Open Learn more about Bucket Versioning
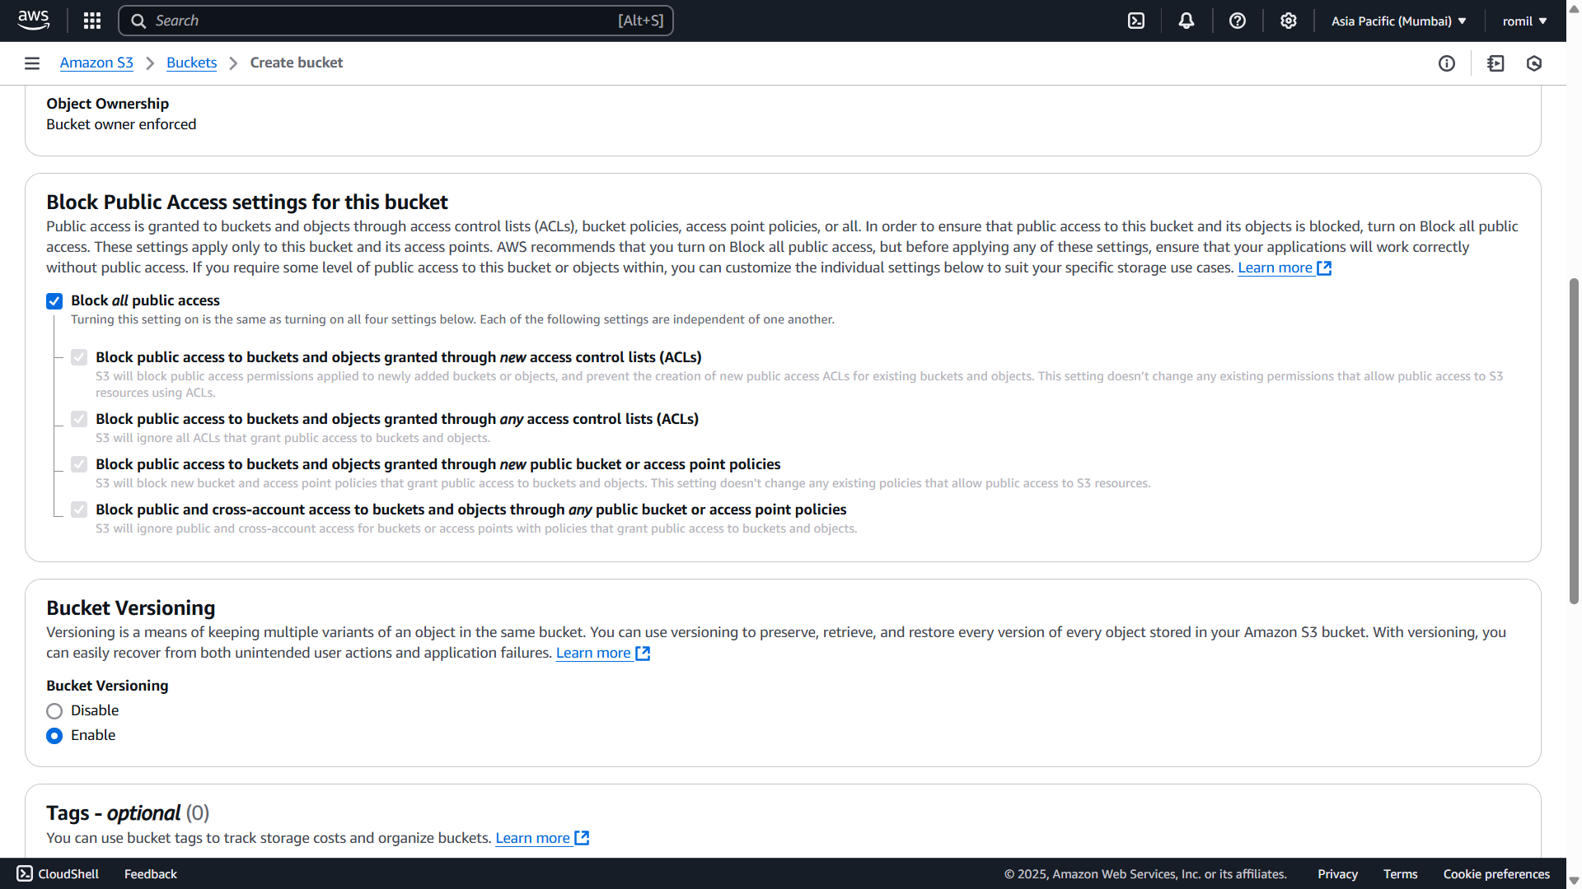The image size is (1582, 889). pyautogui.click(x=593, y=653)
